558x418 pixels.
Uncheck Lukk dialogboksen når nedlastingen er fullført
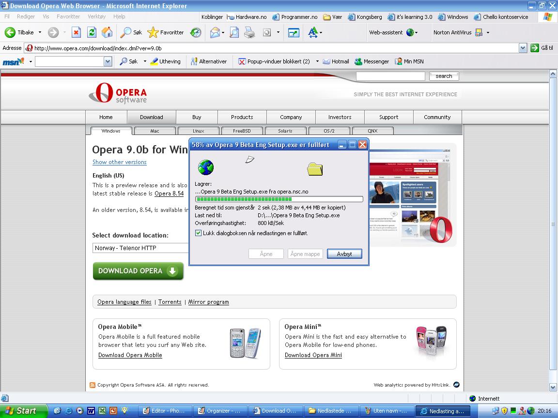[198, 233]
